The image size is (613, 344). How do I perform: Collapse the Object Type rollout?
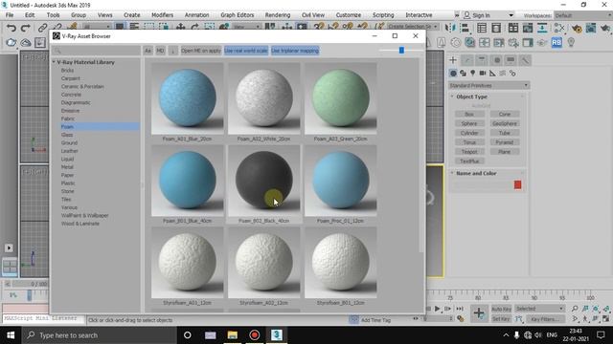[452, 97]
